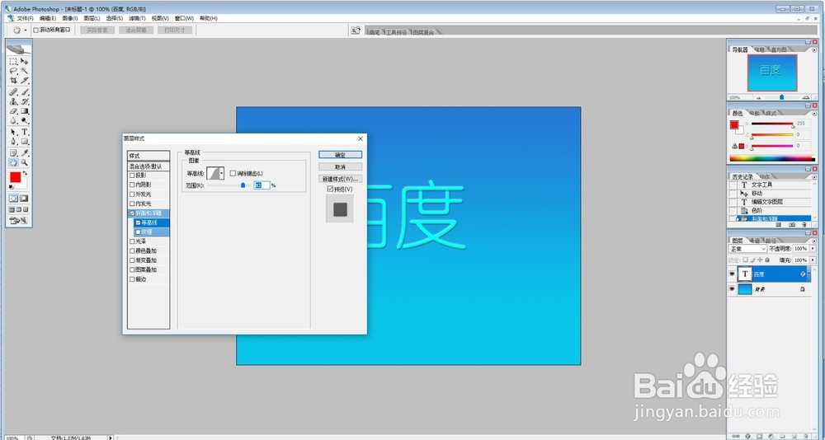Click the 确定 button
The width and height of the screenshot is (825, 440).
(x=340, y=155)
